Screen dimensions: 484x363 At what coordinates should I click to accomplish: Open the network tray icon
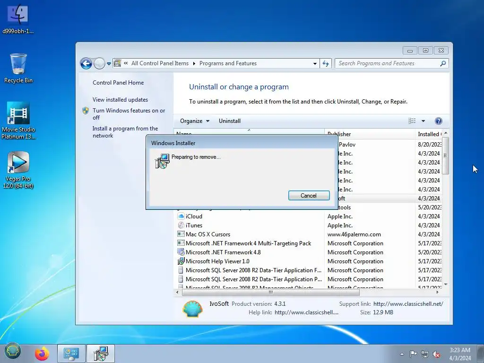click(x=425, y=354)
